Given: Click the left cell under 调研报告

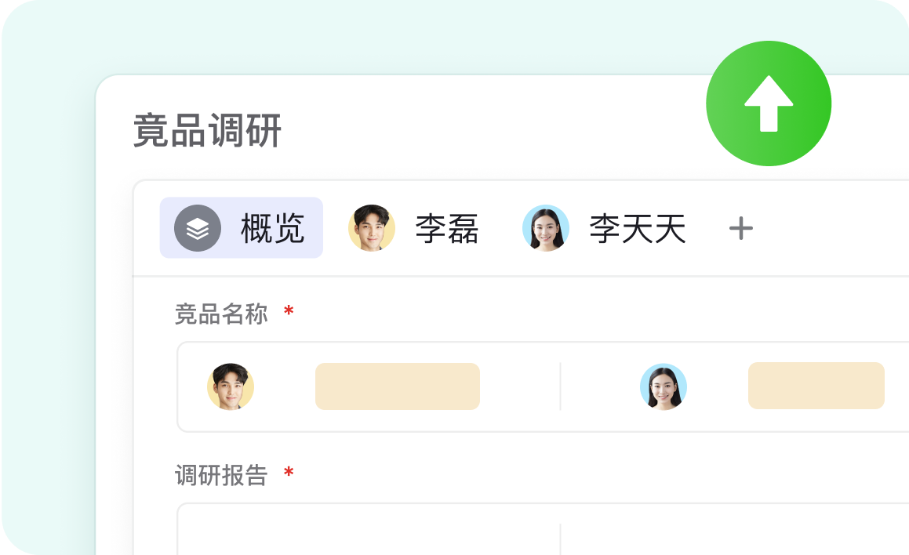Looking at the screenshot, I should pos(369,533).
